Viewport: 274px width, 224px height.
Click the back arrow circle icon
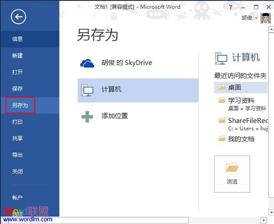pos(19,17)
